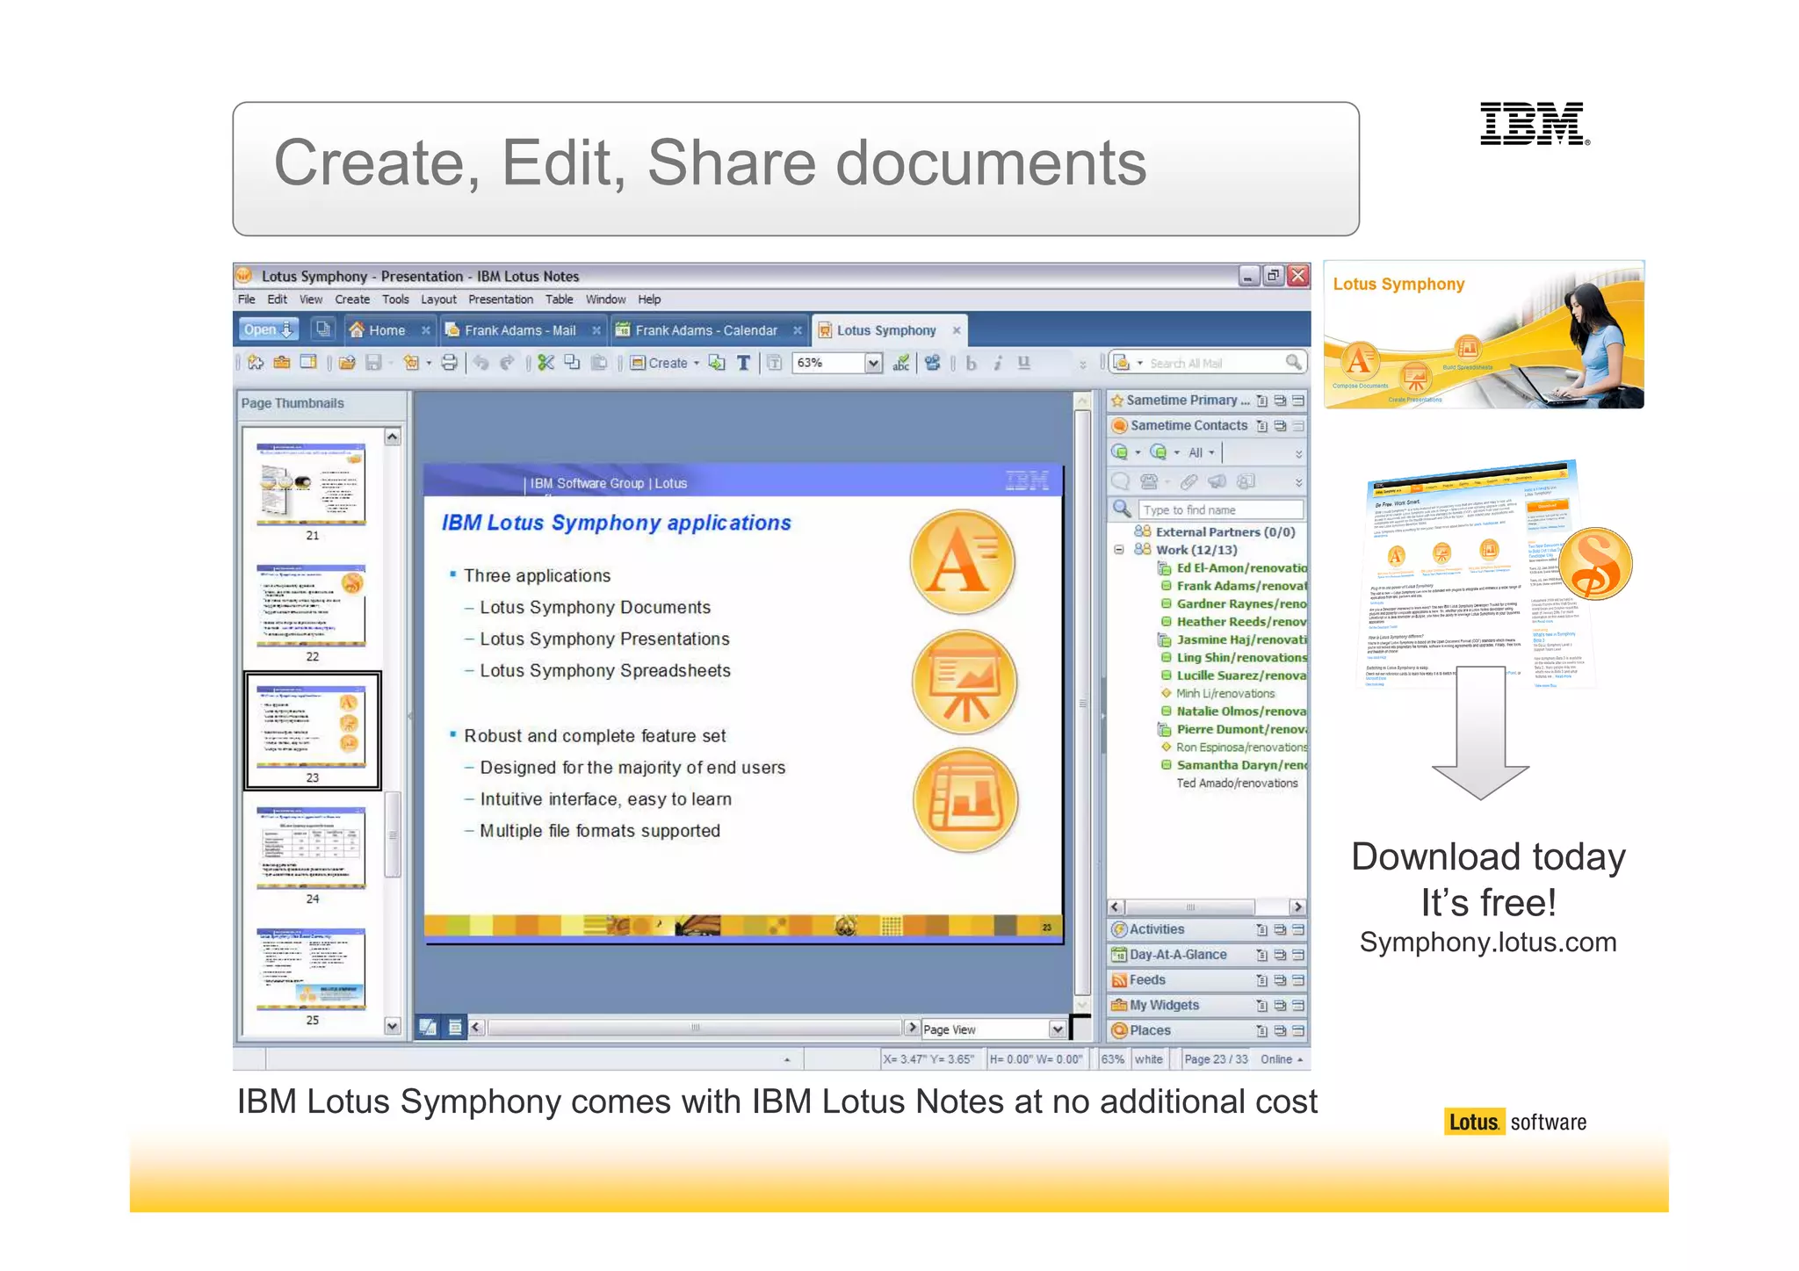
Task: Click the insert page icon next to Create
Action: [717, 362]
